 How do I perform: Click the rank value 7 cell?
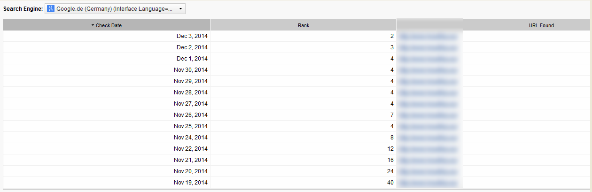(x=391, y=115)
